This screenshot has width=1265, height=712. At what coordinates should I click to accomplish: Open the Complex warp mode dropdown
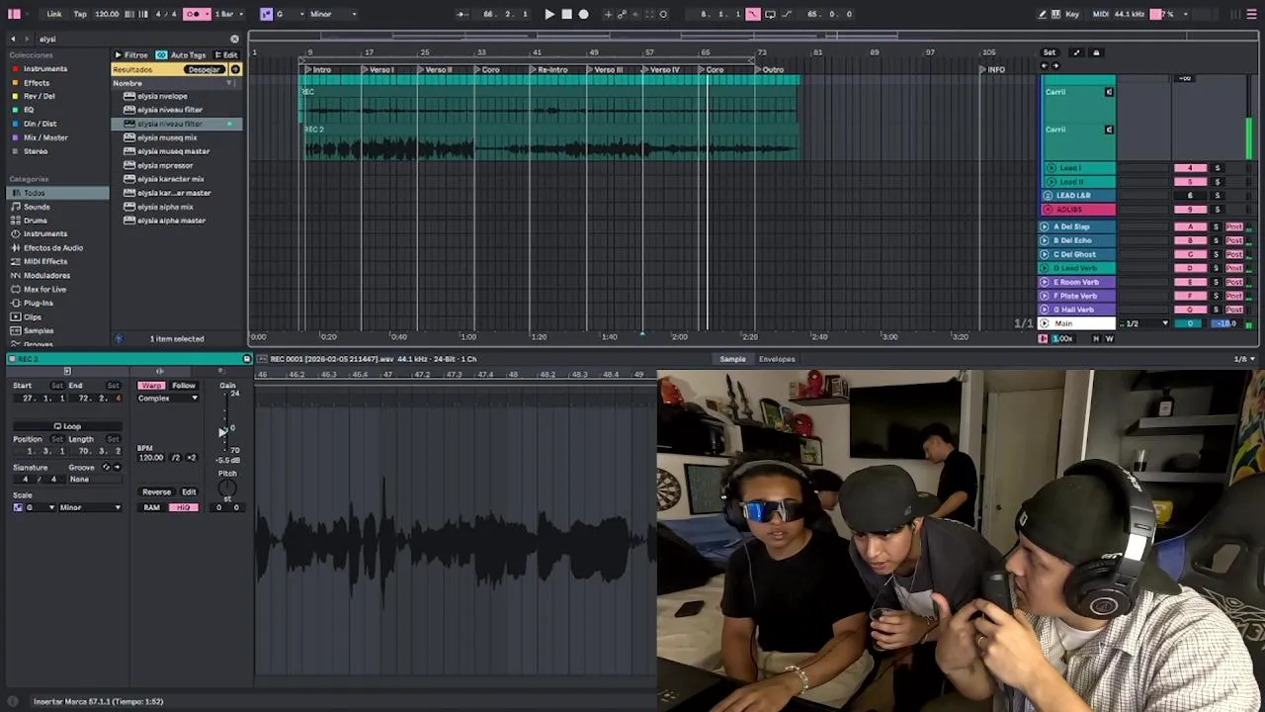[x=167, y=399]
